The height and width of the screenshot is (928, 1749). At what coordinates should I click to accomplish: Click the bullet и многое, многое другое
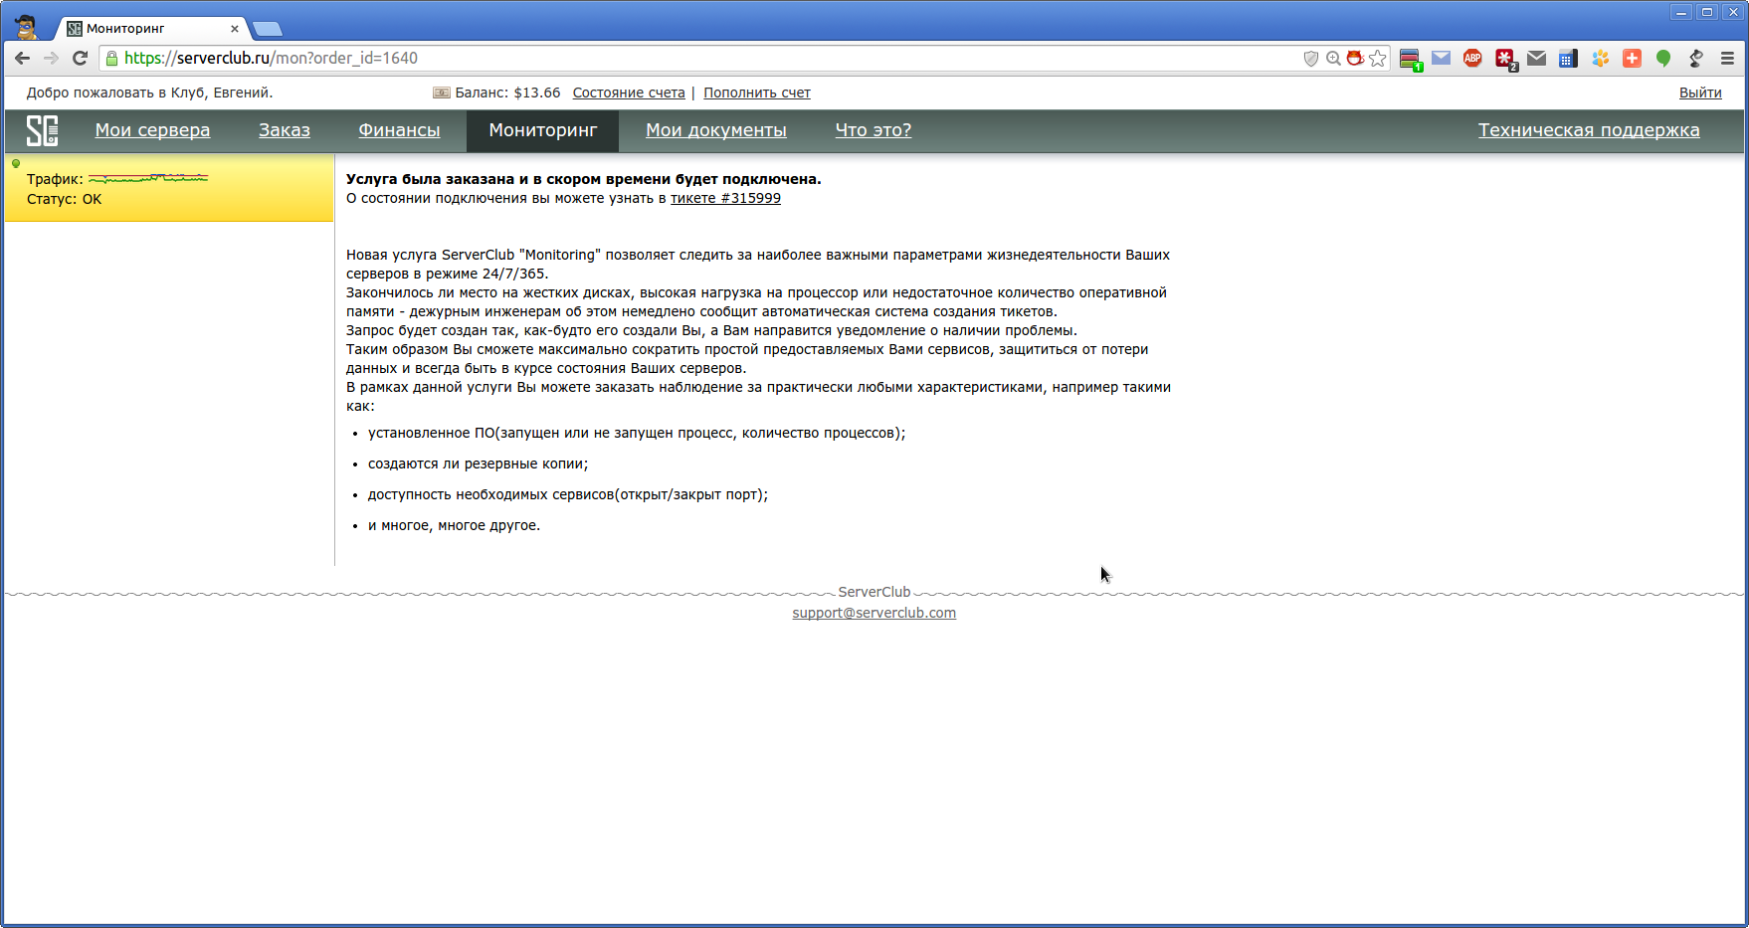click(x=454, y=525)
